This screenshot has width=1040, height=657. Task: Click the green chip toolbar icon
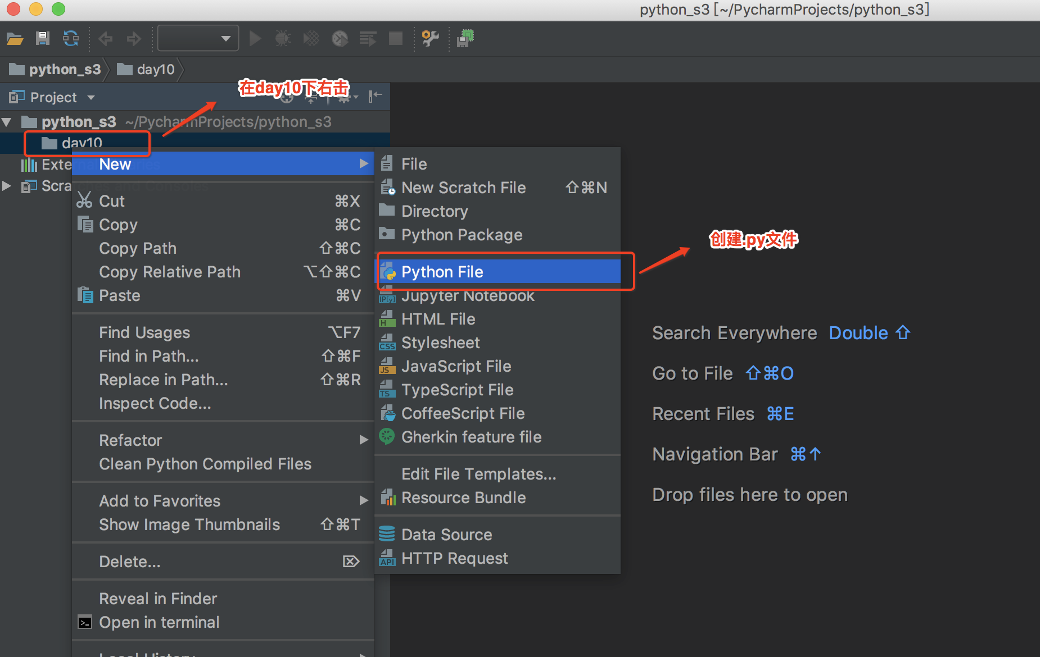point(465,38)
